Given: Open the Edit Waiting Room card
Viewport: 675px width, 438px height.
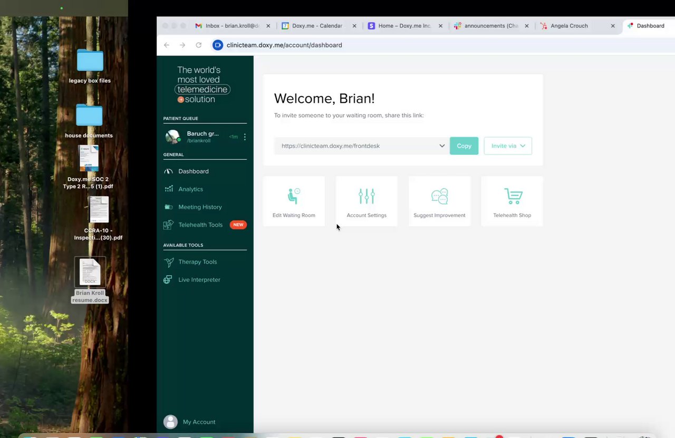Looking at the screenshot, I should click(294, 201).
